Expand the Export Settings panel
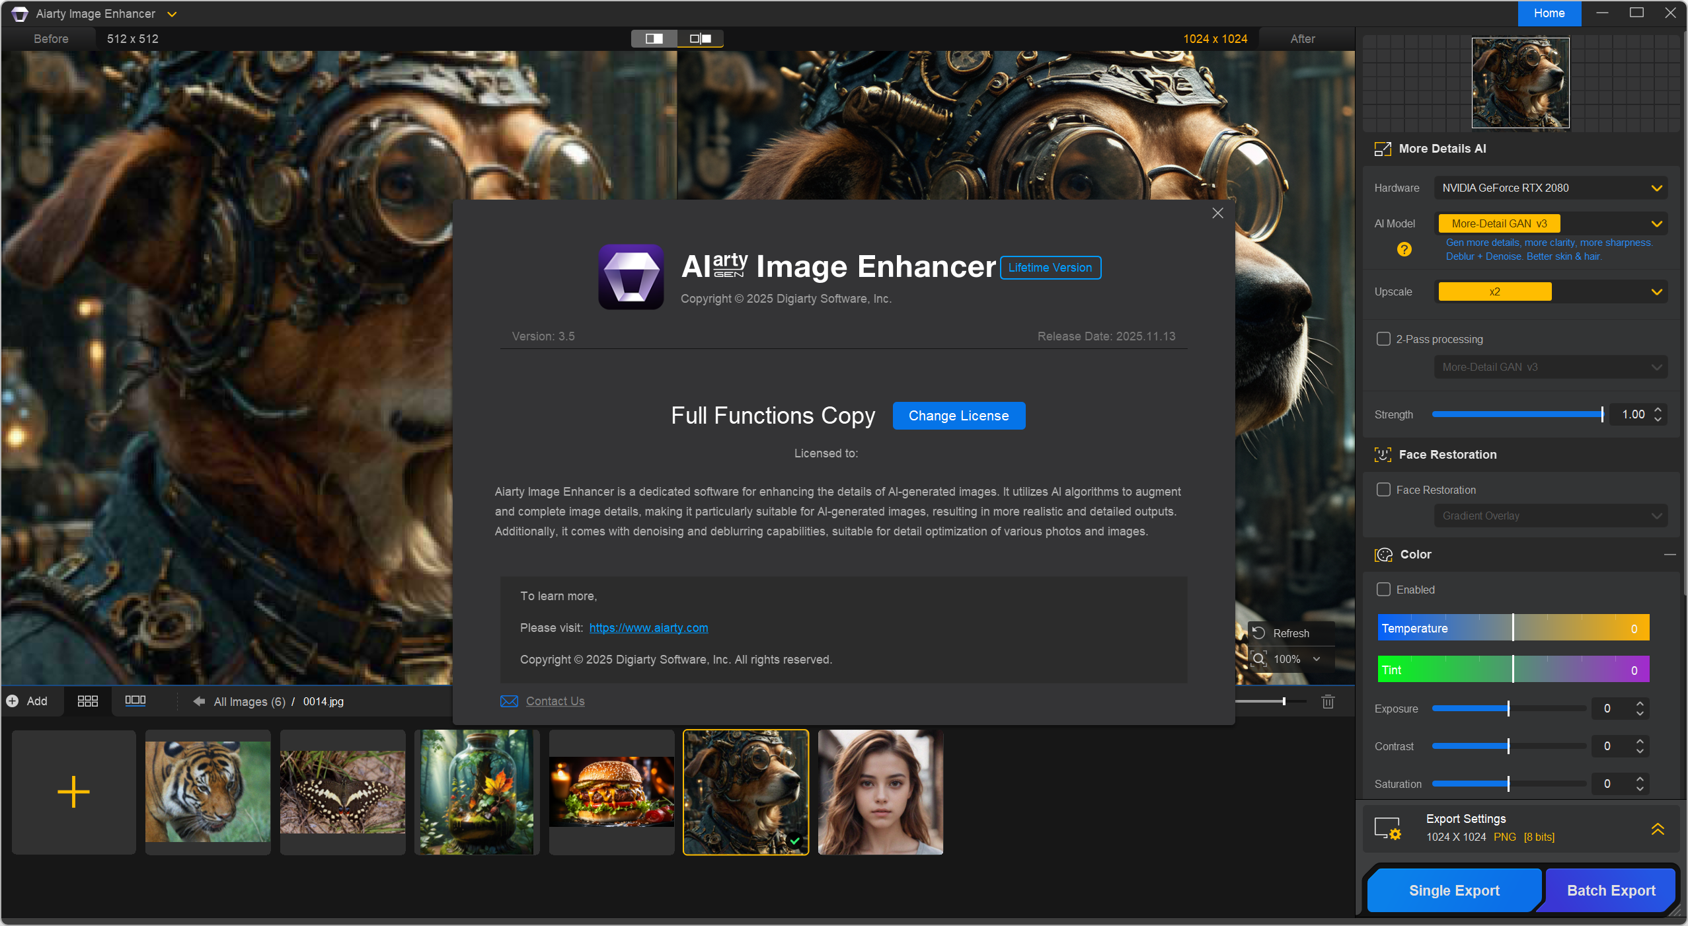 (x=1657, y=828)
